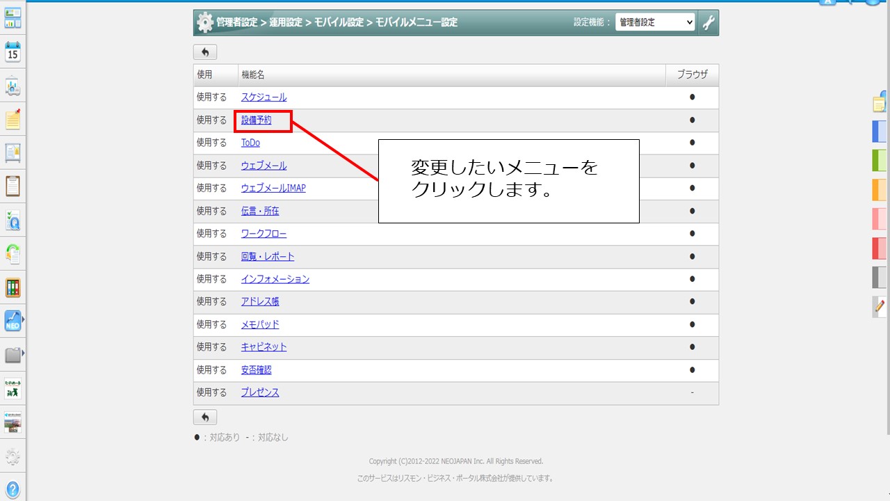Select the red tab at right edge
The image size is (890, 501).
880,248
